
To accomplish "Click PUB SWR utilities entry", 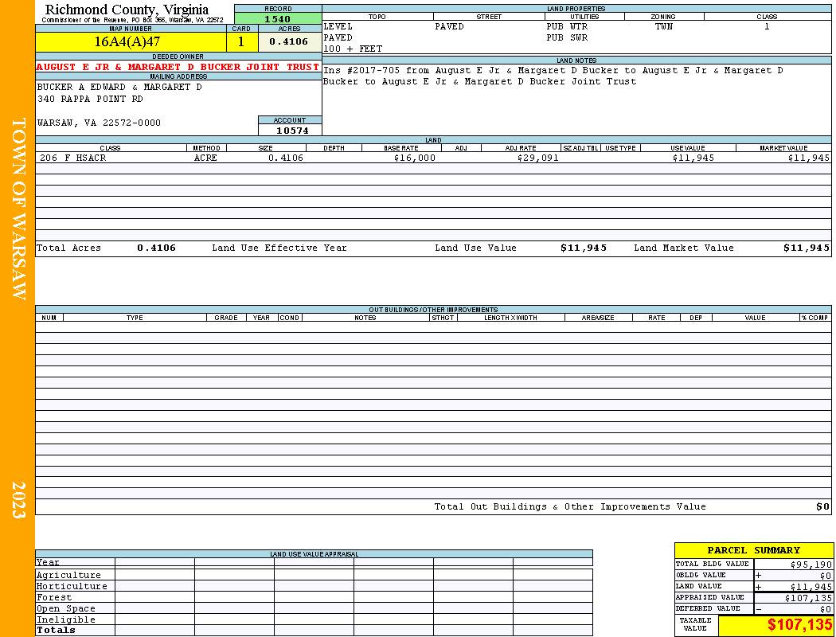I will tap(567, 38).
